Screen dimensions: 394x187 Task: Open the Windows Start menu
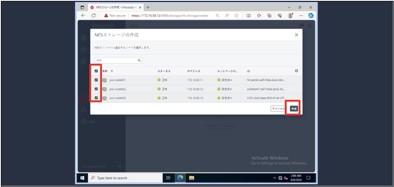(82, 178)
